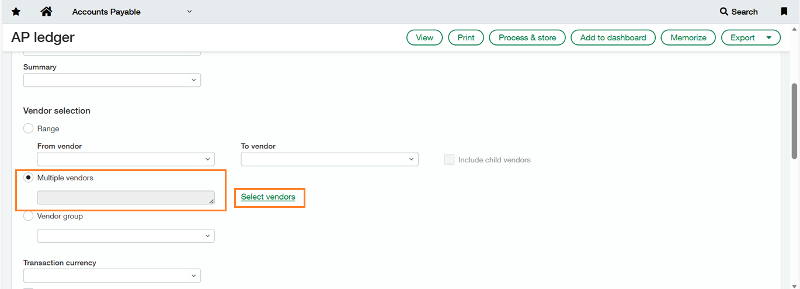
Task: Expand the From vendor dropdown
Action: tap(126, 159)
